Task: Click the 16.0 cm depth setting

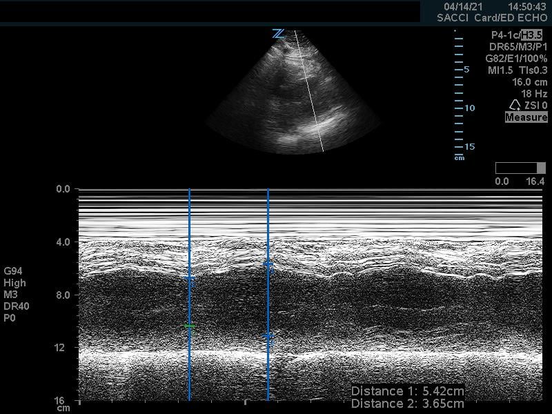Action: [529, 82]
